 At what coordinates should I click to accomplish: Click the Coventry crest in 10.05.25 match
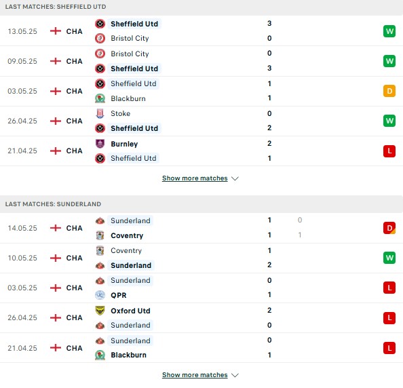(x=100, y=250)
